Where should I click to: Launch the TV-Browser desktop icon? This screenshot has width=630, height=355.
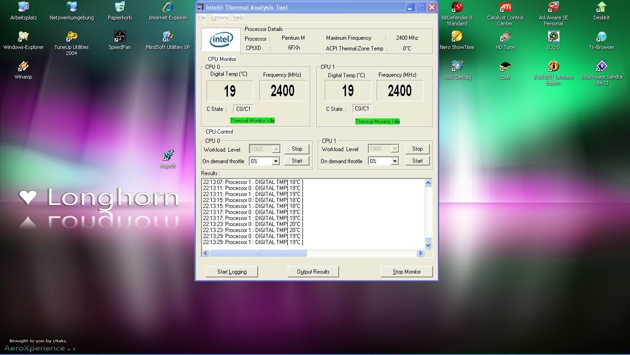[x=601, y=41]
